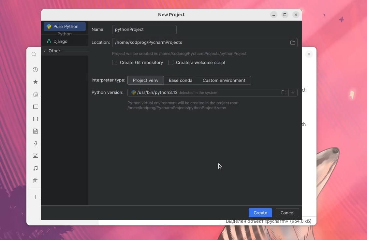Screen dimensions: 367x240
Task: Click 'detected in the system' label
Action: (x=198, y=93)
